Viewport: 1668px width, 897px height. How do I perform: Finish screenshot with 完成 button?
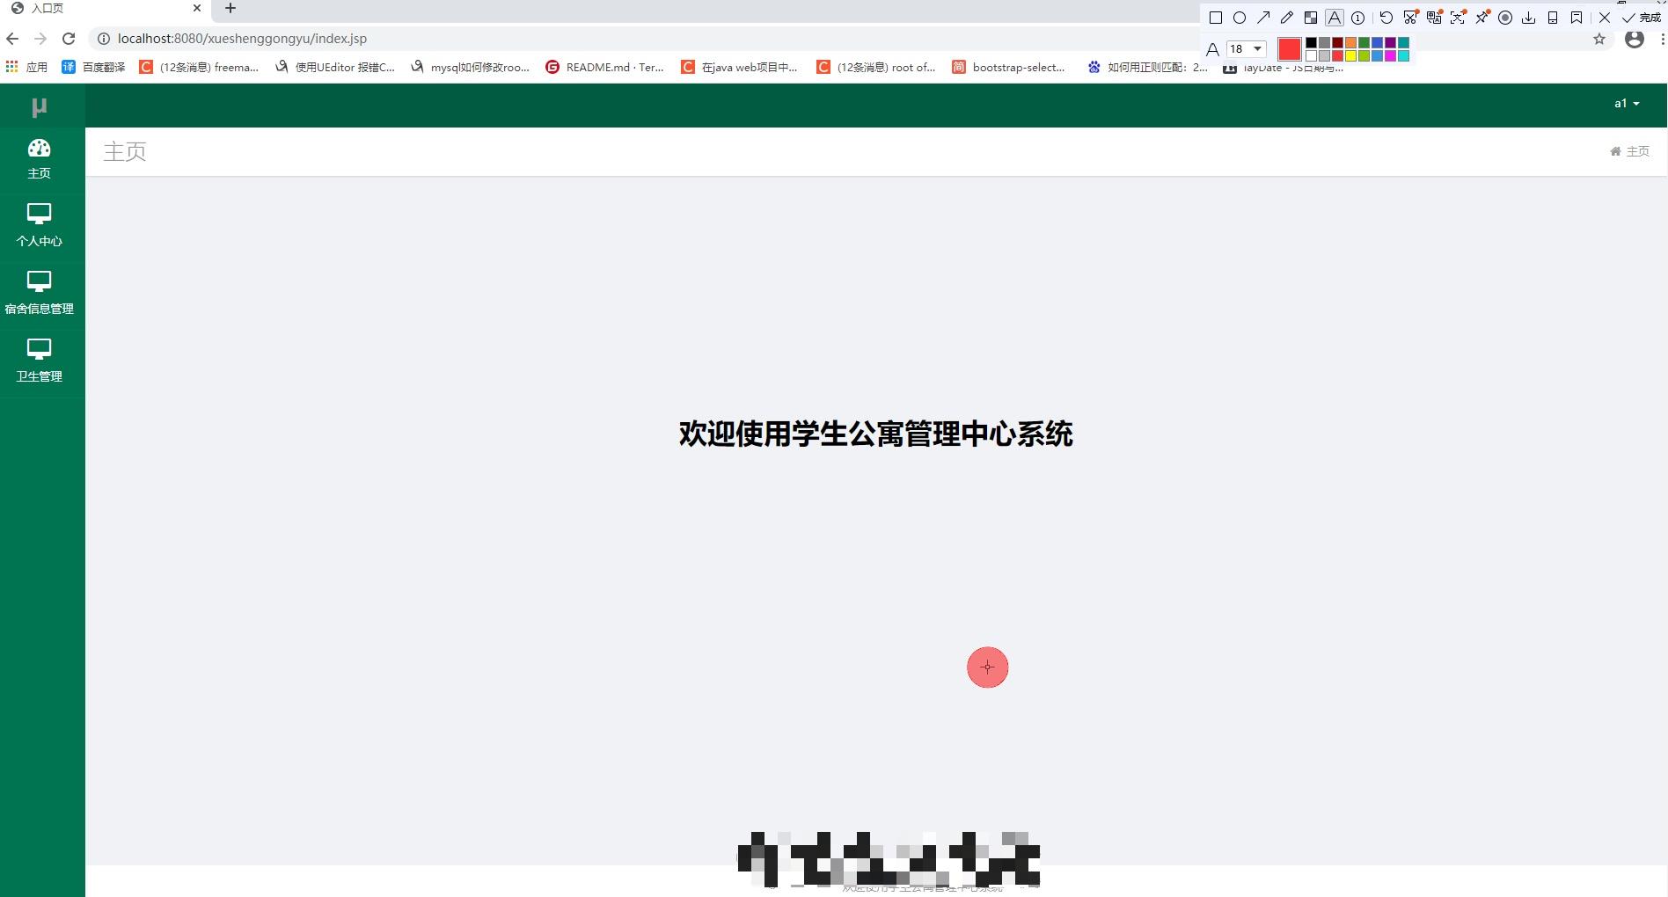coord(1642,18)
